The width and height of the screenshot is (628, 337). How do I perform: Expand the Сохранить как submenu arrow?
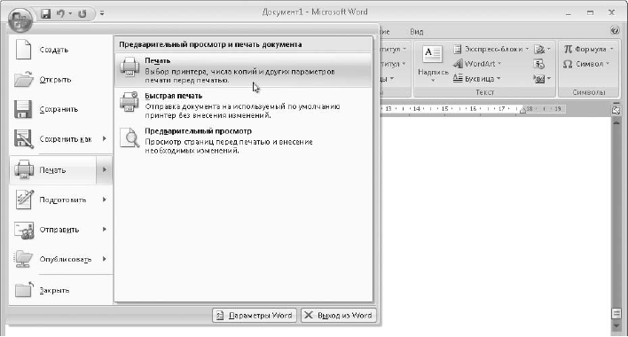104,138
